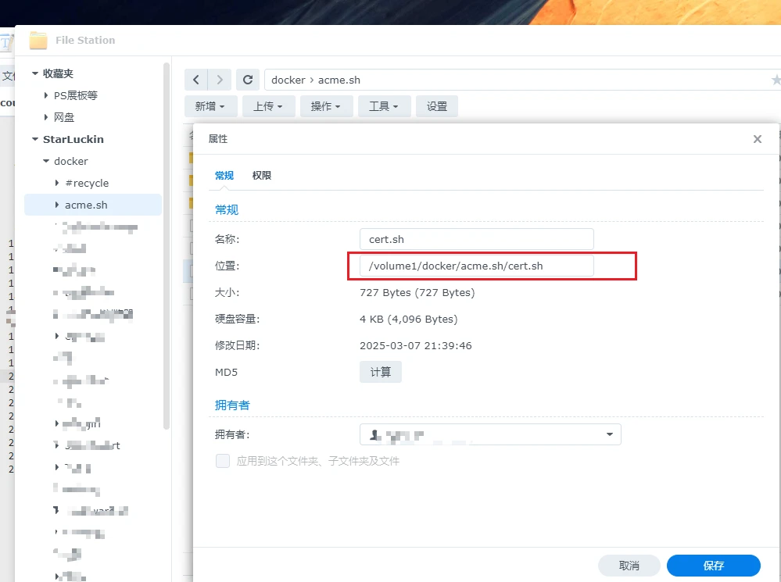Open the 工具 dropdown menu
781x582 pixels.
click(384, 106)
